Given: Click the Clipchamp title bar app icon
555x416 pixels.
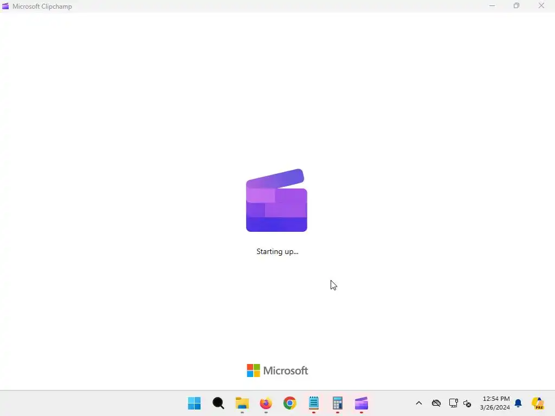Looking at the screenshot, I should [5, 6].
